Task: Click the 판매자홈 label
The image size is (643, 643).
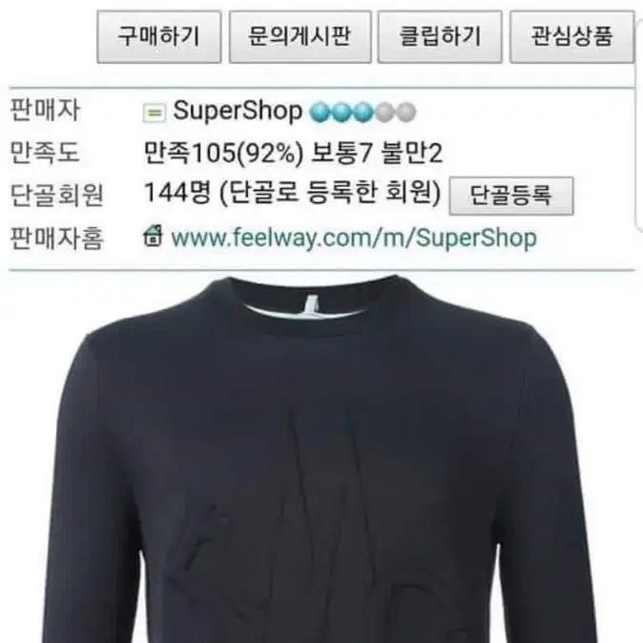Action: click(56, 238)
